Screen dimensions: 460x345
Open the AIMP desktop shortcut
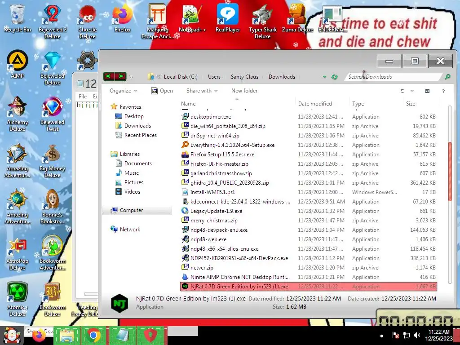18,65
